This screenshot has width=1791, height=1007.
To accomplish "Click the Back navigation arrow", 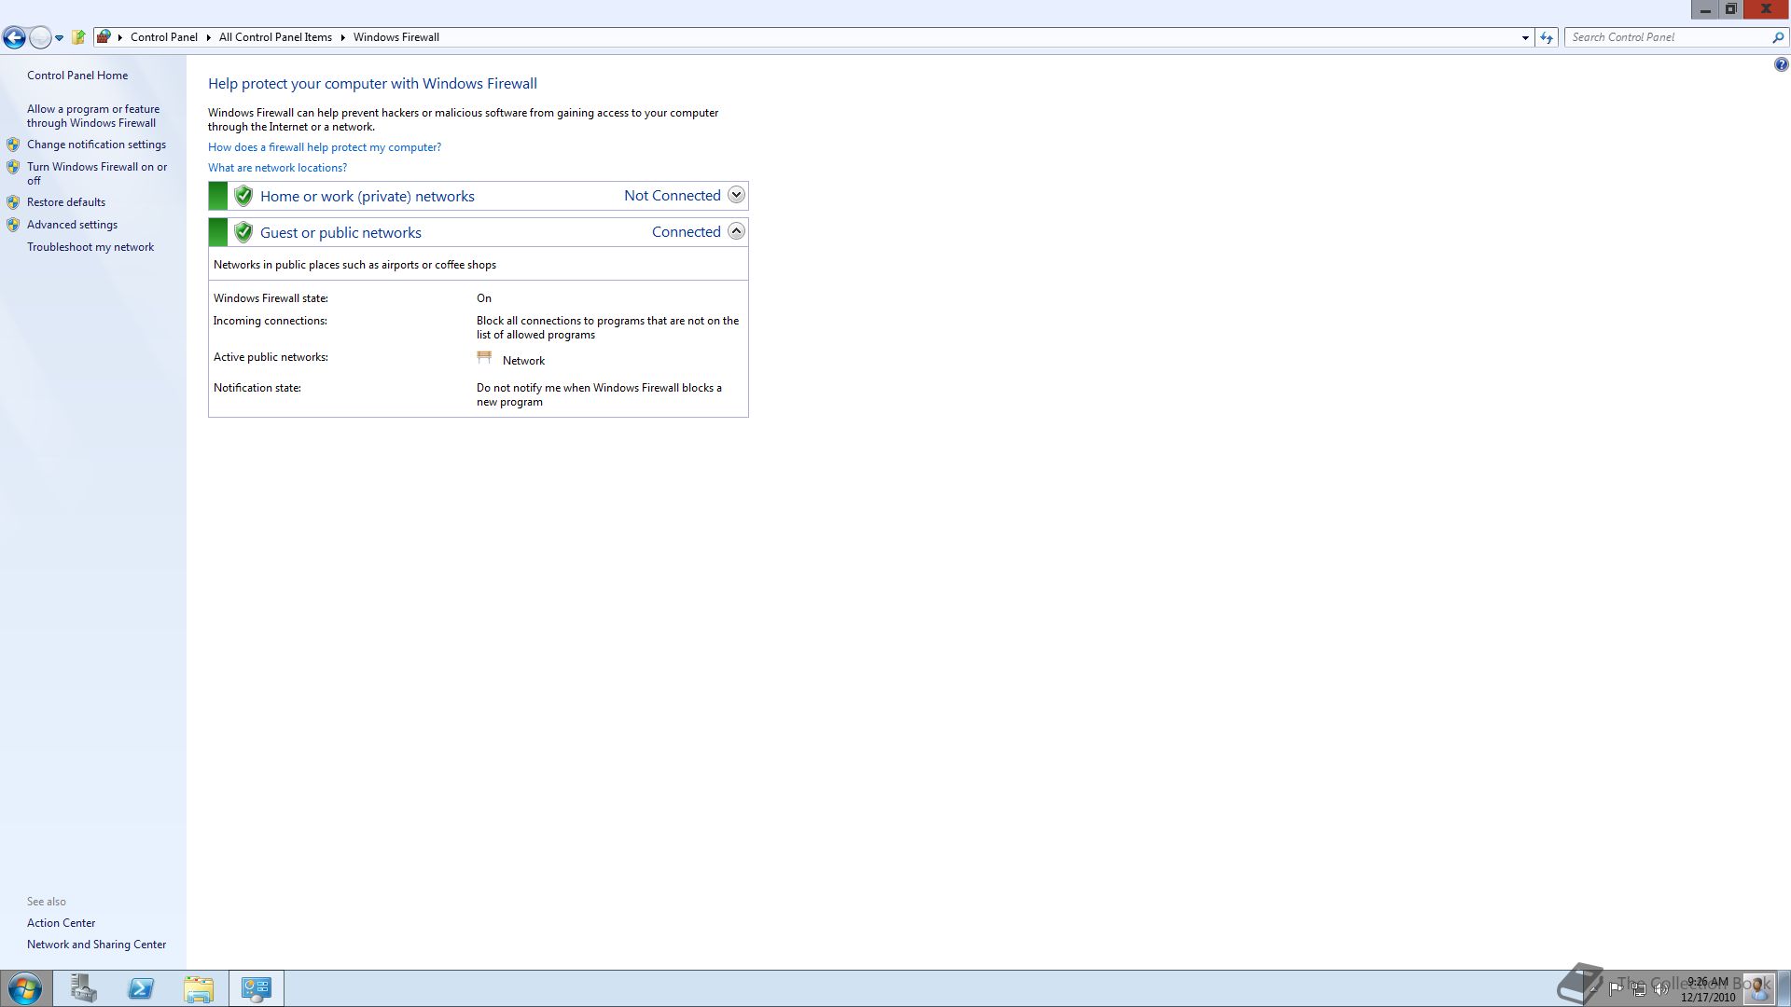I will click(x=14, y=37).
